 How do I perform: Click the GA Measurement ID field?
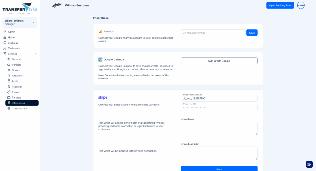point(213,33)
